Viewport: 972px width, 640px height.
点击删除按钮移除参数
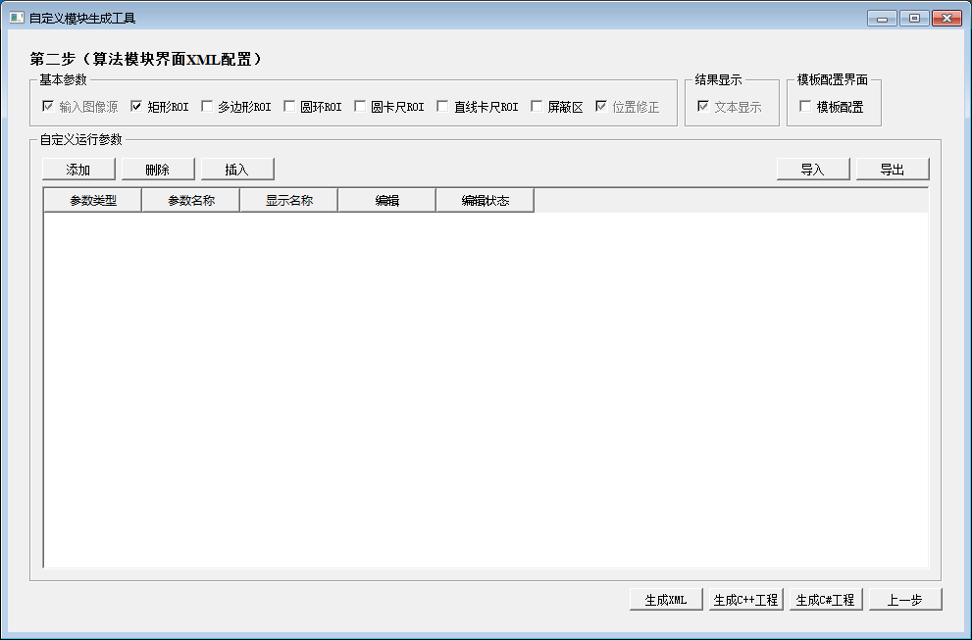click(x=157, y=168)
